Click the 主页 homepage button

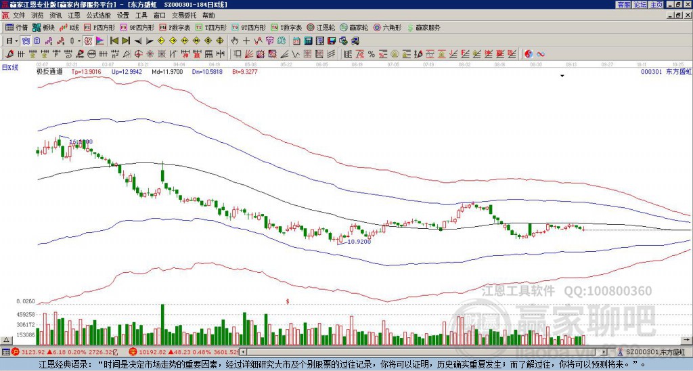[656, 5]
